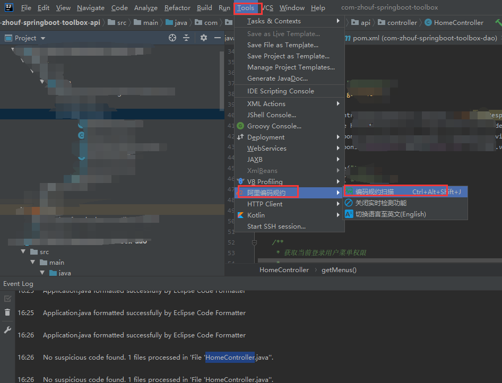The height and width of the screenshot is (383, 502).
Task: Open the VCS menu
Action: pos(268,7)
